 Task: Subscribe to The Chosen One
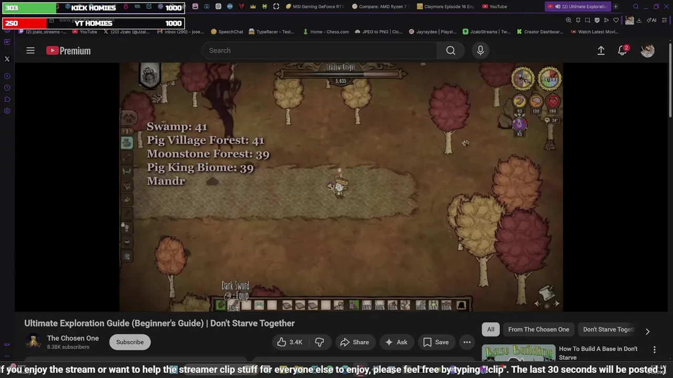pyautogui.click(x=130, y=342)
